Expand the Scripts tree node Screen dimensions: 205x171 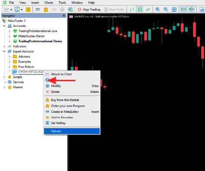4,77
